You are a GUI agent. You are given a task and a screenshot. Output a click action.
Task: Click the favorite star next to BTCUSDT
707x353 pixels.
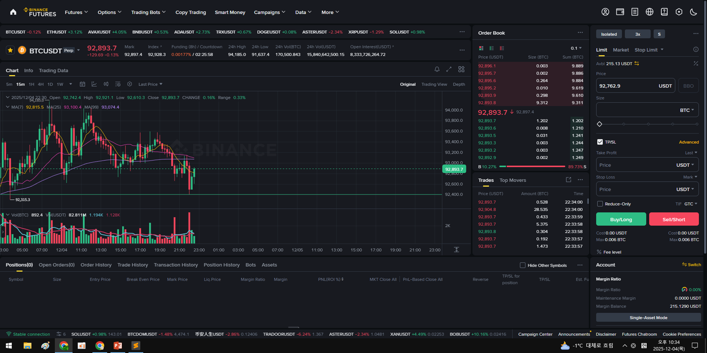click(10, 50)
